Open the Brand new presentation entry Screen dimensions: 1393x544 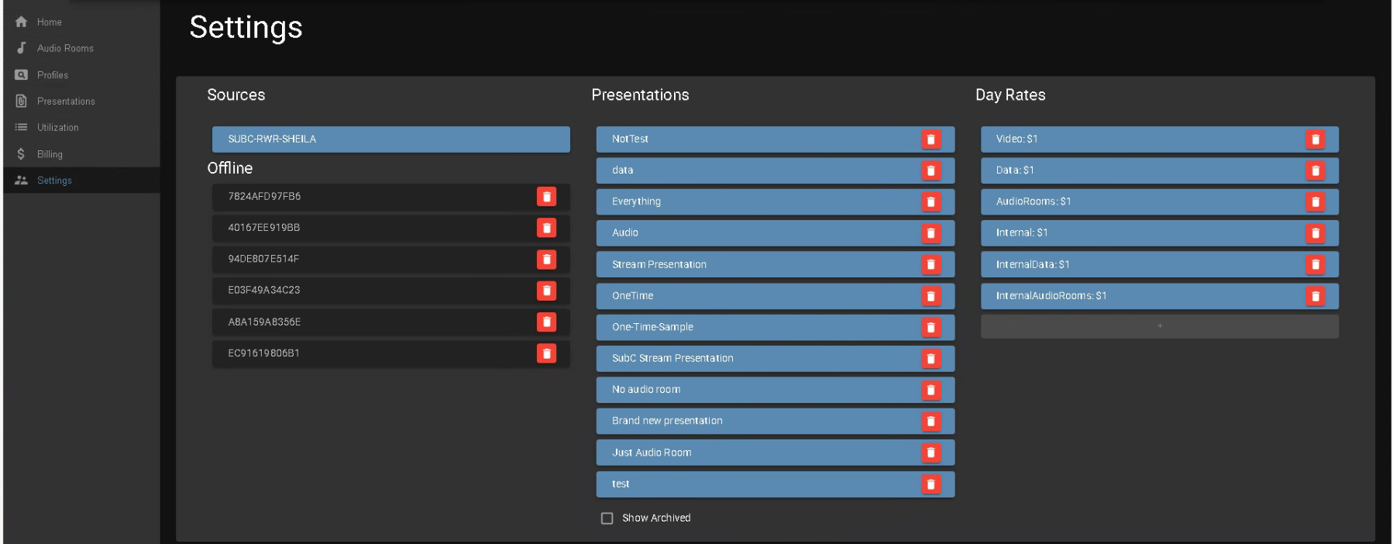(x=752, y=421)
